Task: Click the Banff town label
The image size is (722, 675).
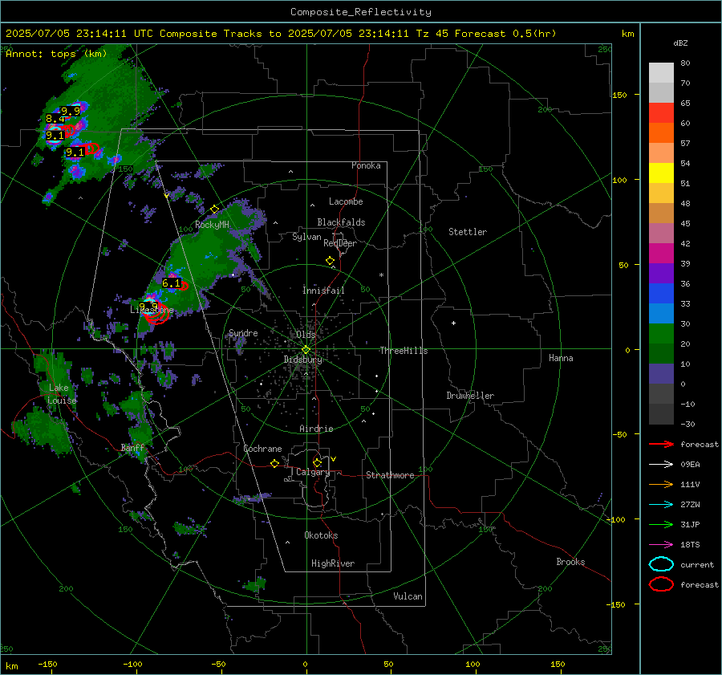Action: click(x=132, y=448)
